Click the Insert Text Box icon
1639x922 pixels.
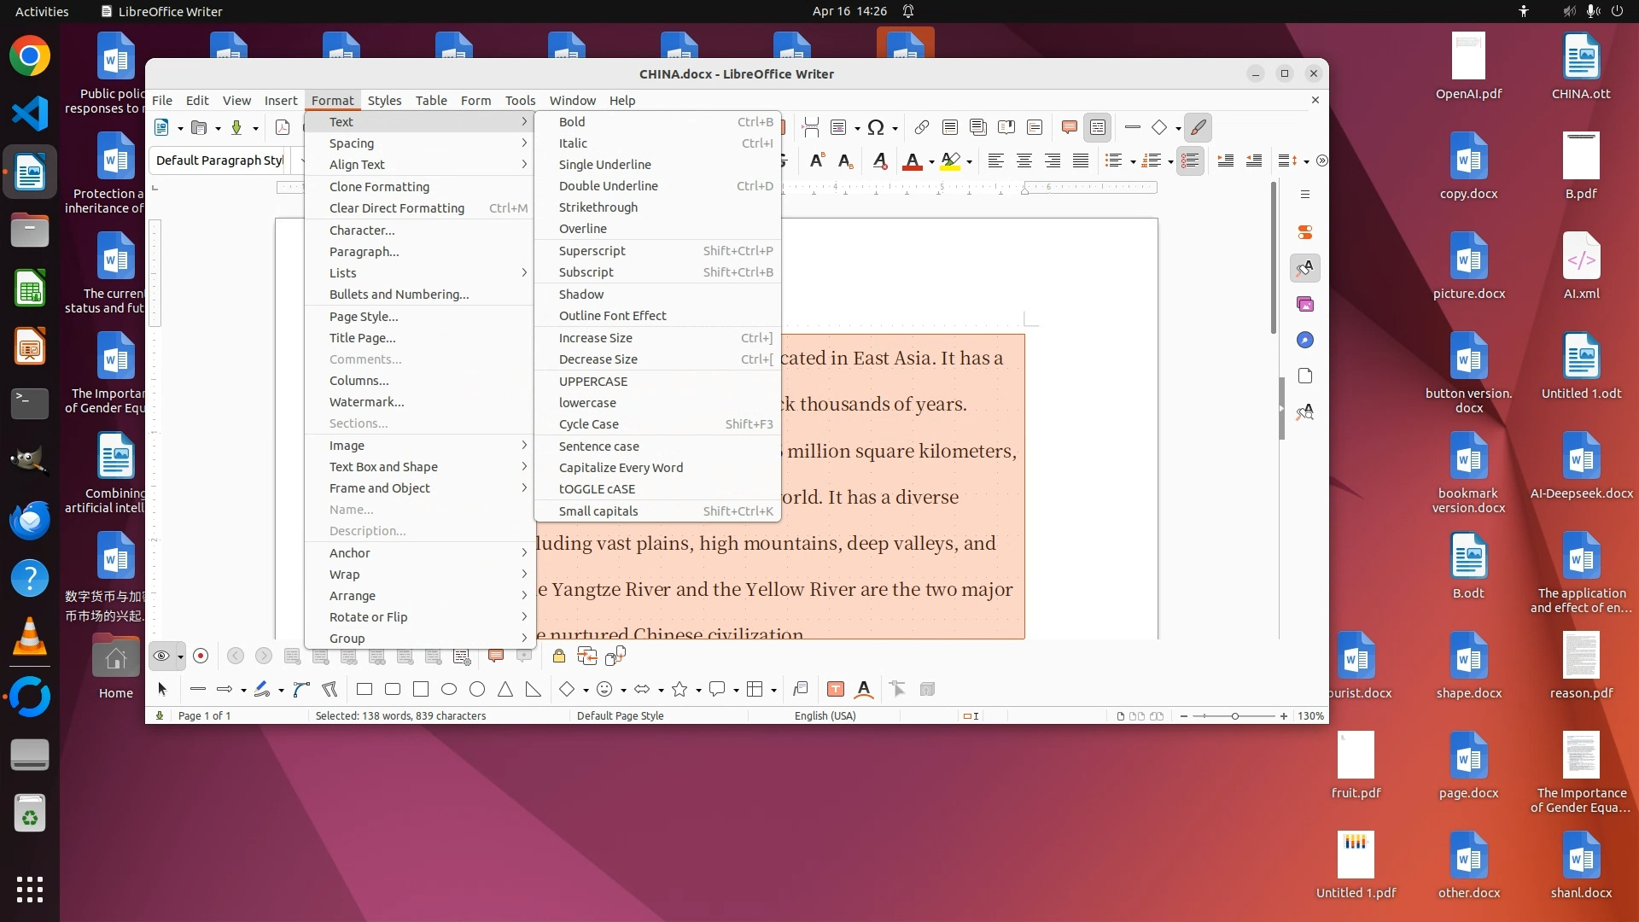pos(835,690)
